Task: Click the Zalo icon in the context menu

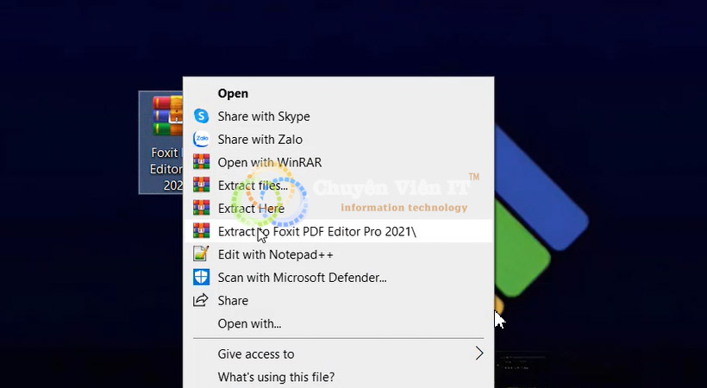Action: point(201,139)
